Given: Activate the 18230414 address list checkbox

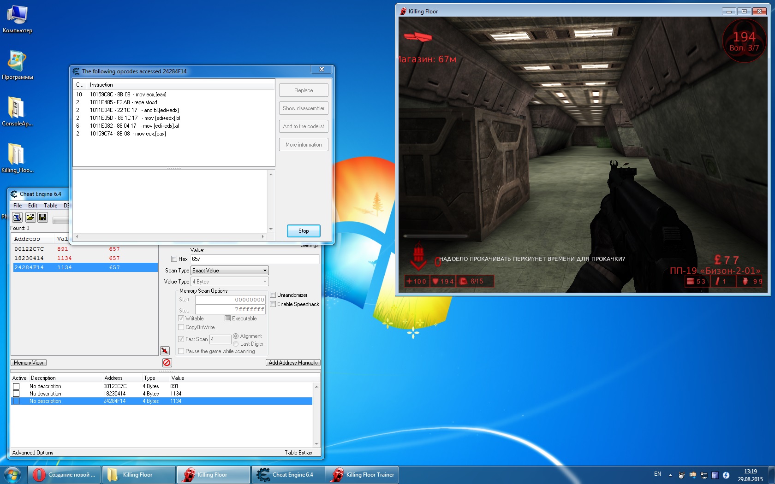Looking at the screenshot, I should (16, 394).
